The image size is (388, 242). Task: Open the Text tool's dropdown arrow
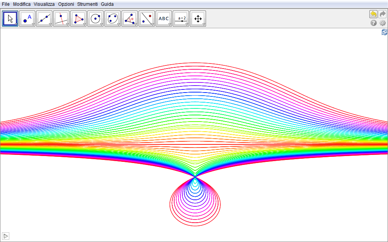click(170, 24)
